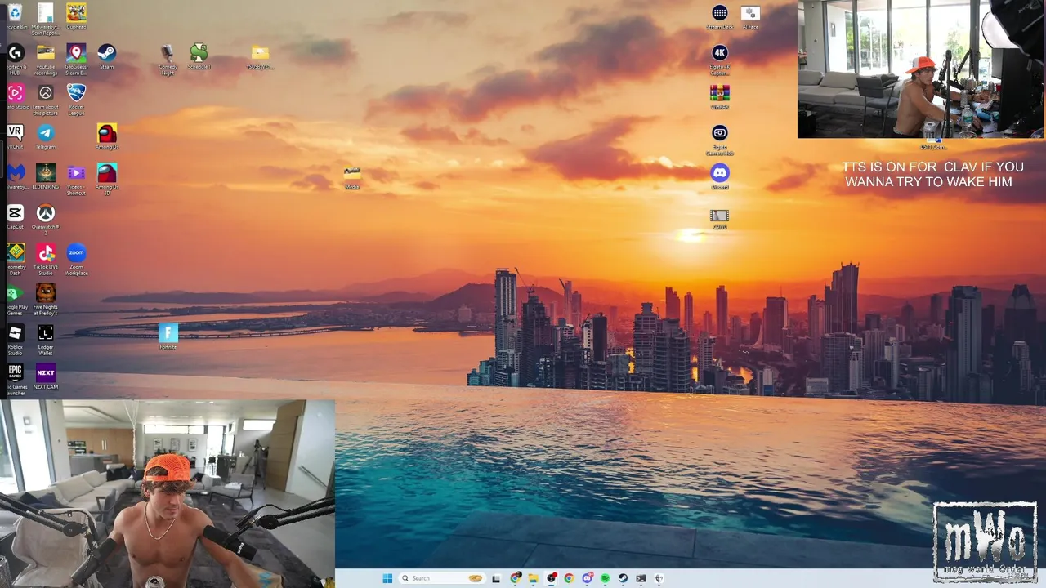Open the Among Us desktop icon

[x=107, y=136]
